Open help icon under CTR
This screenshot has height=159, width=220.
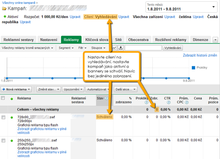[x=169, y=102]
